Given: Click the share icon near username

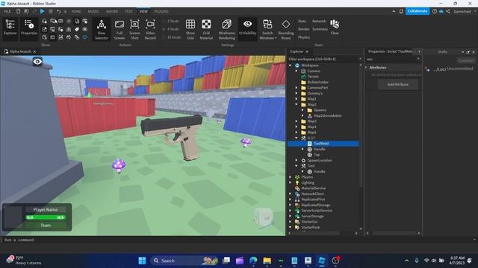Looking at the screenshot, I should coord(448,11).
